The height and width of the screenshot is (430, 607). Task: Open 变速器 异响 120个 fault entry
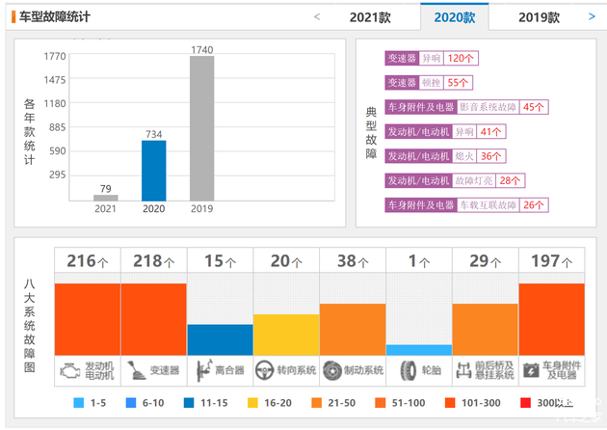(x=431, y=58)
